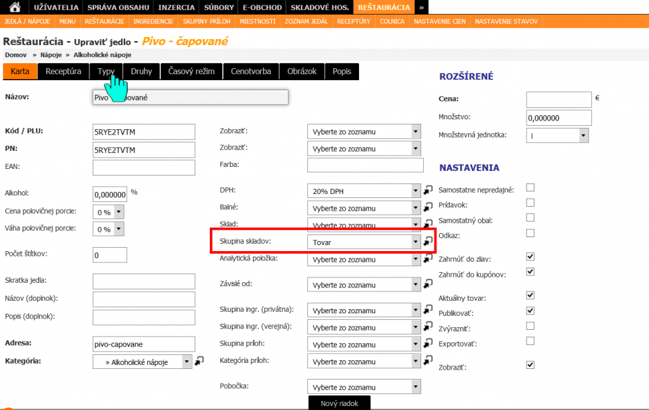Click link icon beside Závislé od
Screen dimensions: 649x410
(x=428, y=284)
